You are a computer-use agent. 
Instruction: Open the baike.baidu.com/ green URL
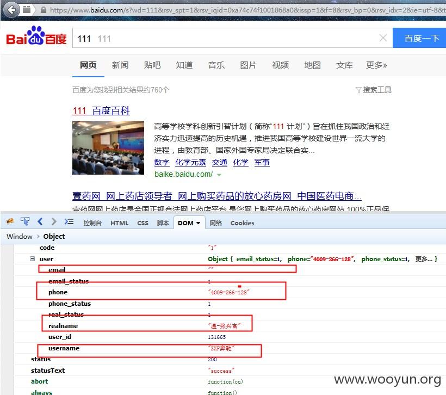pos(183,174)
